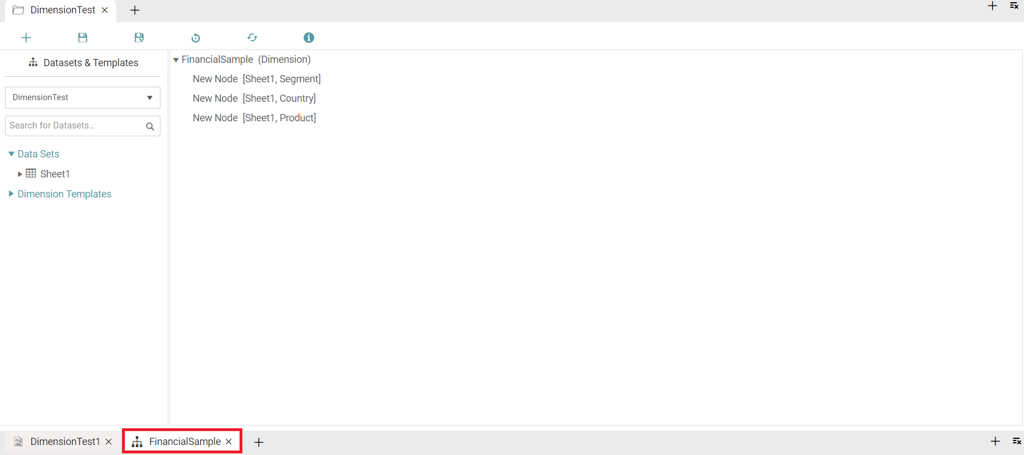Click the close-all tabs icon at top right
The width and height of the screenshot is (1024, 455).
[x=1014, y=6]
